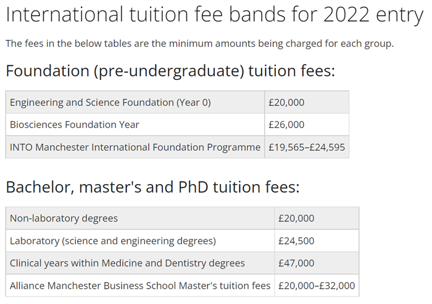This screenshot has width=432, height=304.
Task: Select INTO Manchester International Foundation Programme cell
Action: click(135, 147)
